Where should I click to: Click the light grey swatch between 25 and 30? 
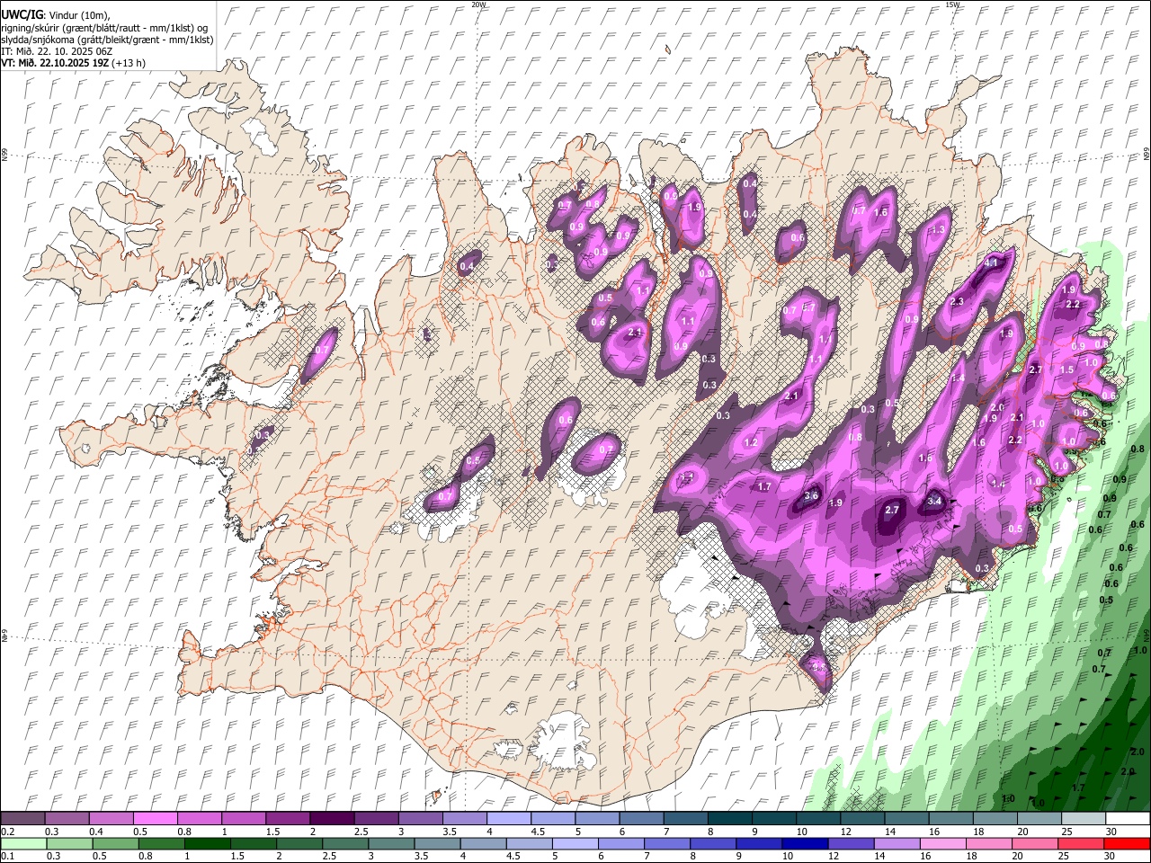(1084, 818)
